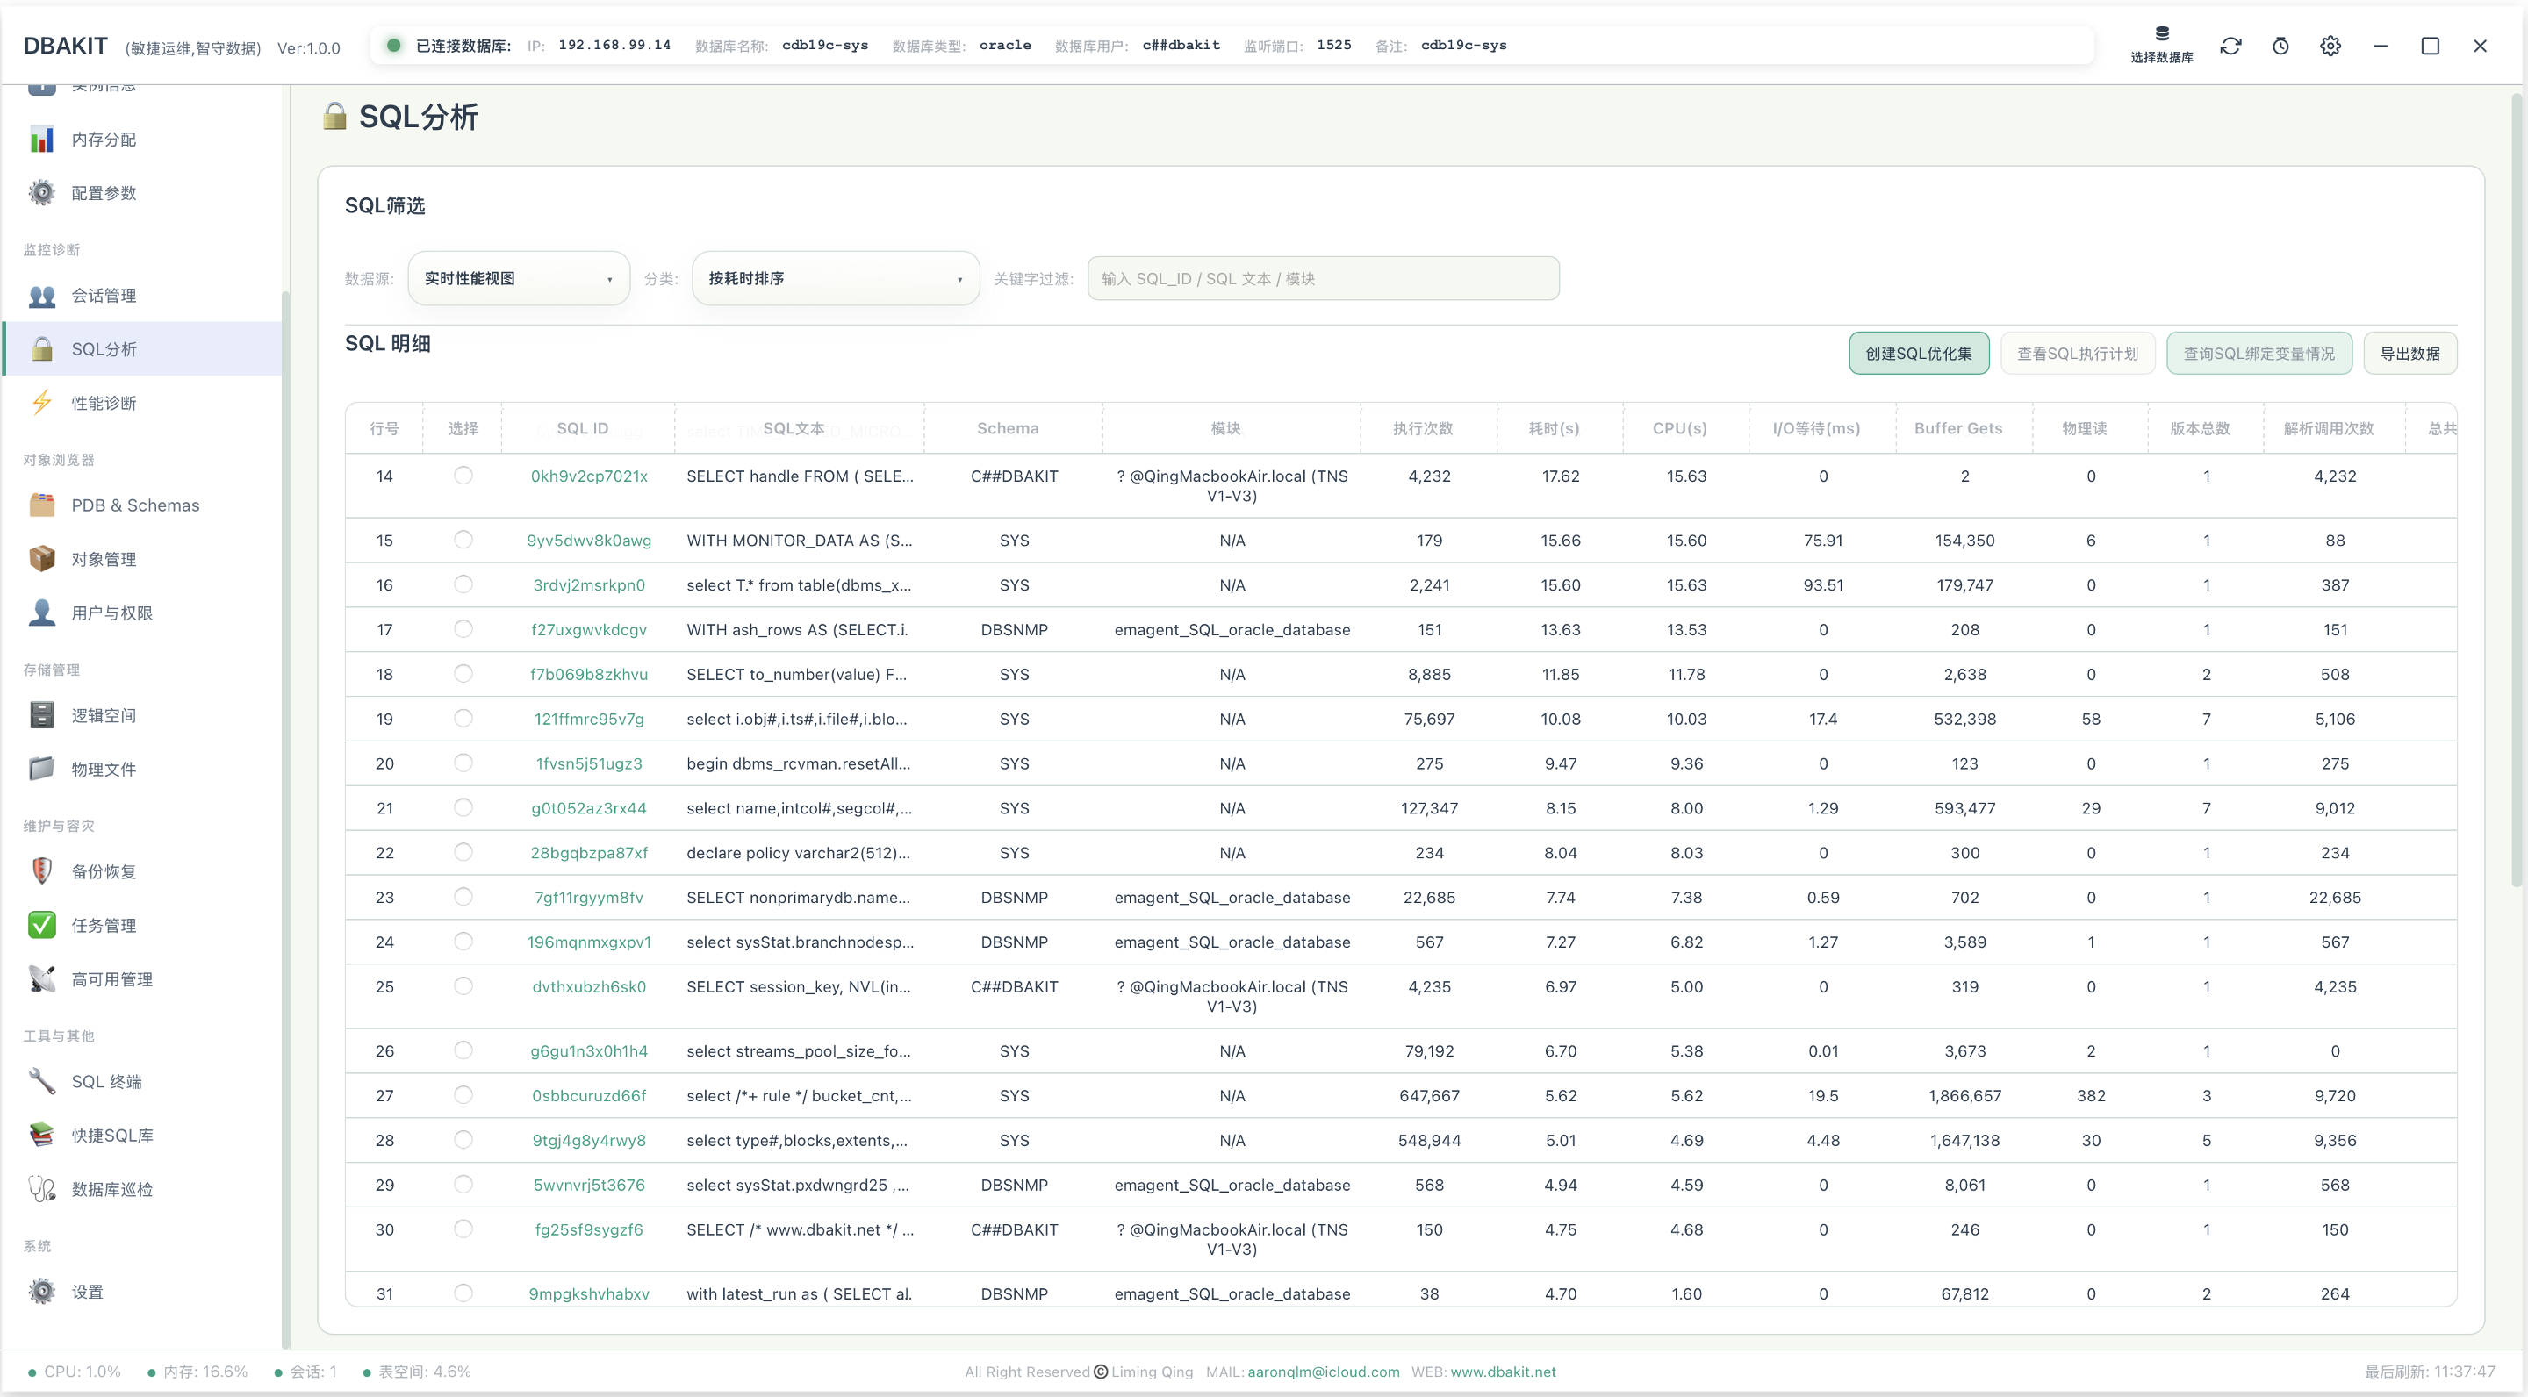Go to 数据库巡检 menu item
The image size is (2528, 1397).
(x=142, y=1189)
